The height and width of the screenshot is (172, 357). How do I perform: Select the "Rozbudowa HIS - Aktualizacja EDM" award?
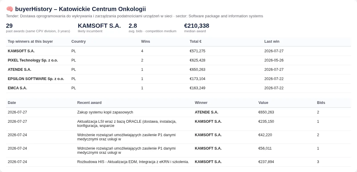tap(133, 162)
